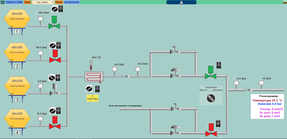Click the Налягане 4.0 bar reading
Viewport: 287px width, 139px height.
coord(270,104)
